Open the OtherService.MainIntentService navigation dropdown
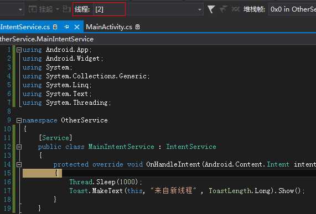The image size is (316, 214). (x=158, y=39)
